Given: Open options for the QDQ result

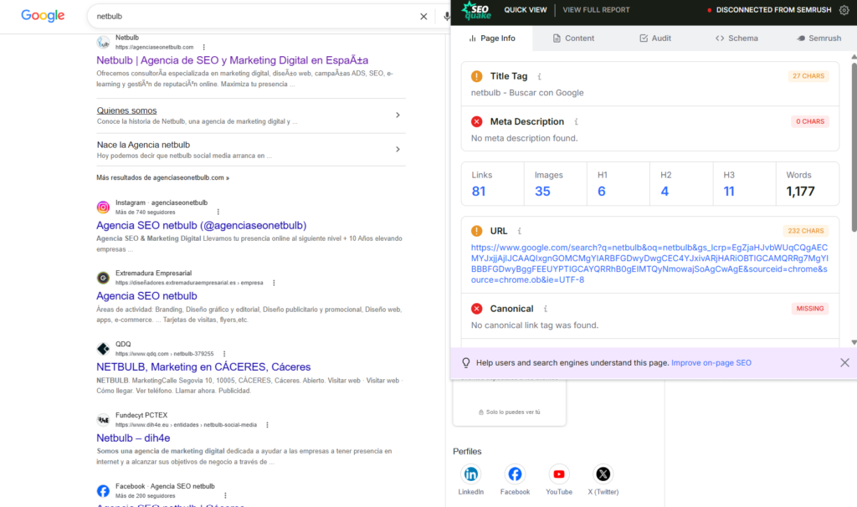Looking at the screenshot, I should point(224,354).
